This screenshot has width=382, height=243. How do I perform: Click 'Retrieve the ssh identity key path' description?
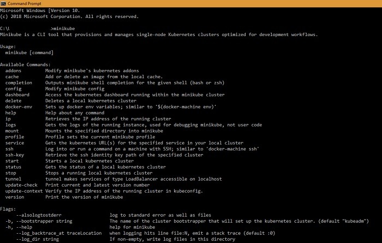pyautogui.click(x=124, y=155)
